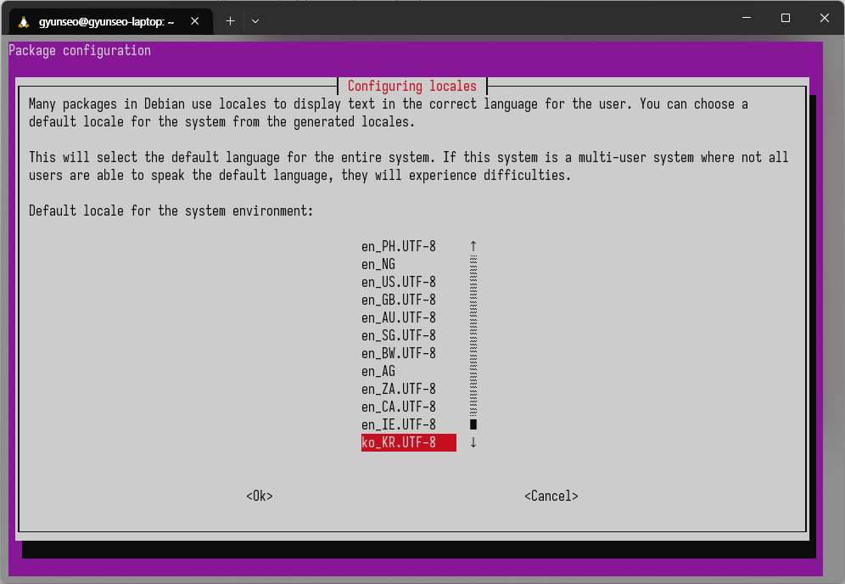Click the <Cancel> button
Image resolution: width=845 pixels, height=584 pixels.
click(x=551, y=496)
